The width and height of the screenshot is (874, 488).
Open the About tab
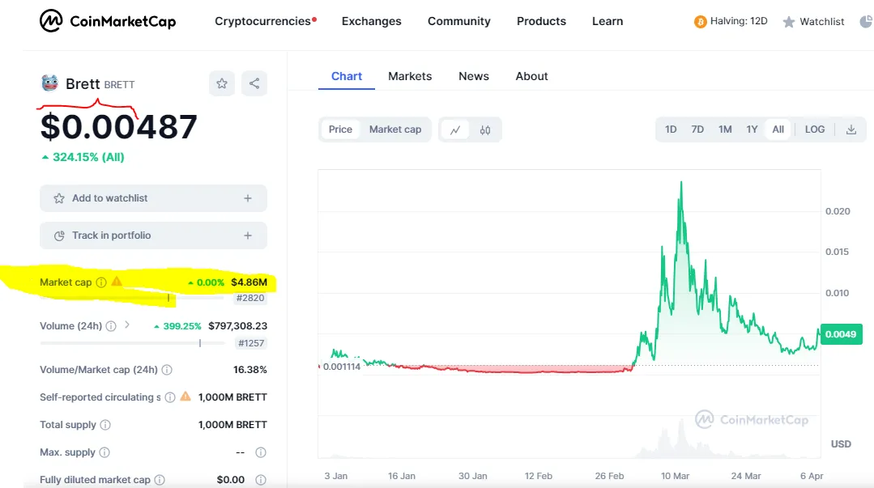[531, 76]
